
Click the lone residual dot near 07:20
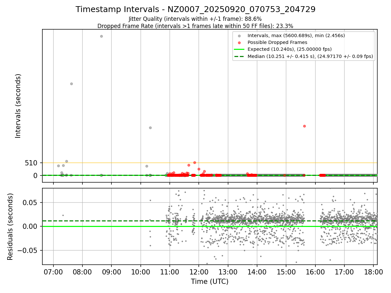[63, 215]
